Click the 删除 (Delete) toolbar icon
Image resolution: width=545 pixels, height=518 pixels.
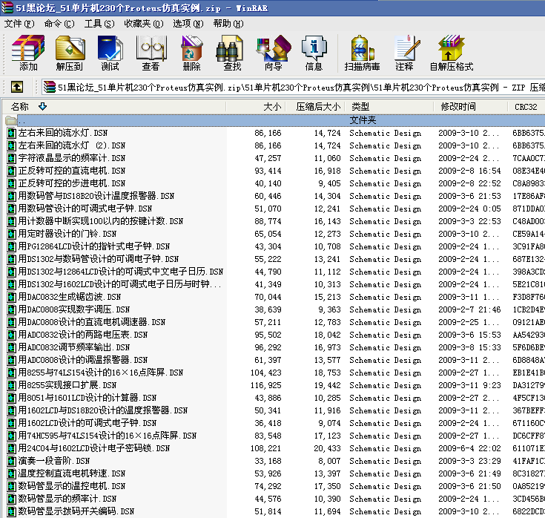click(191, 53)
